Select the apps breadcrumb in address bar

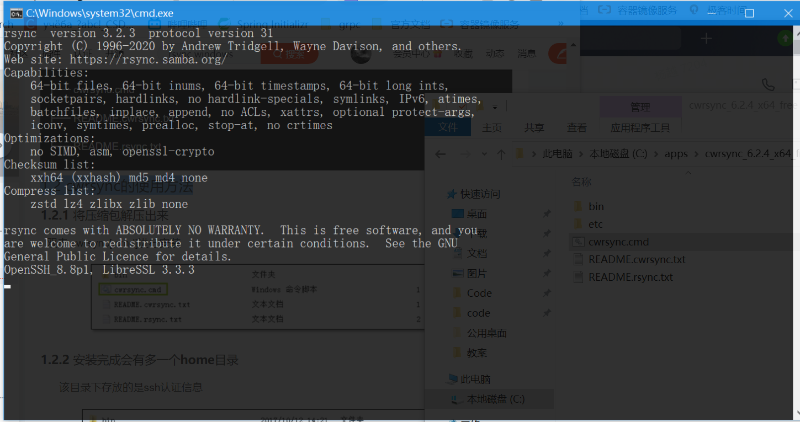coord(676,154)
